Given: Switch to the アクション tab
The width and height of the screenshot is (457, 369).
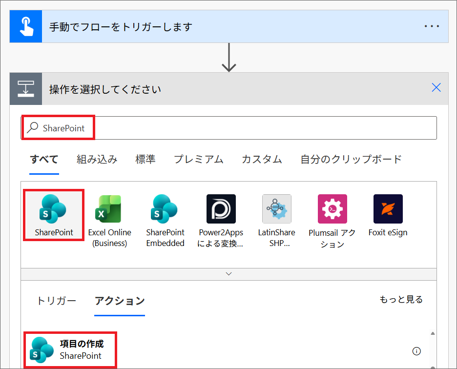Looking at the screenshot, I should [x=120, y=301].
